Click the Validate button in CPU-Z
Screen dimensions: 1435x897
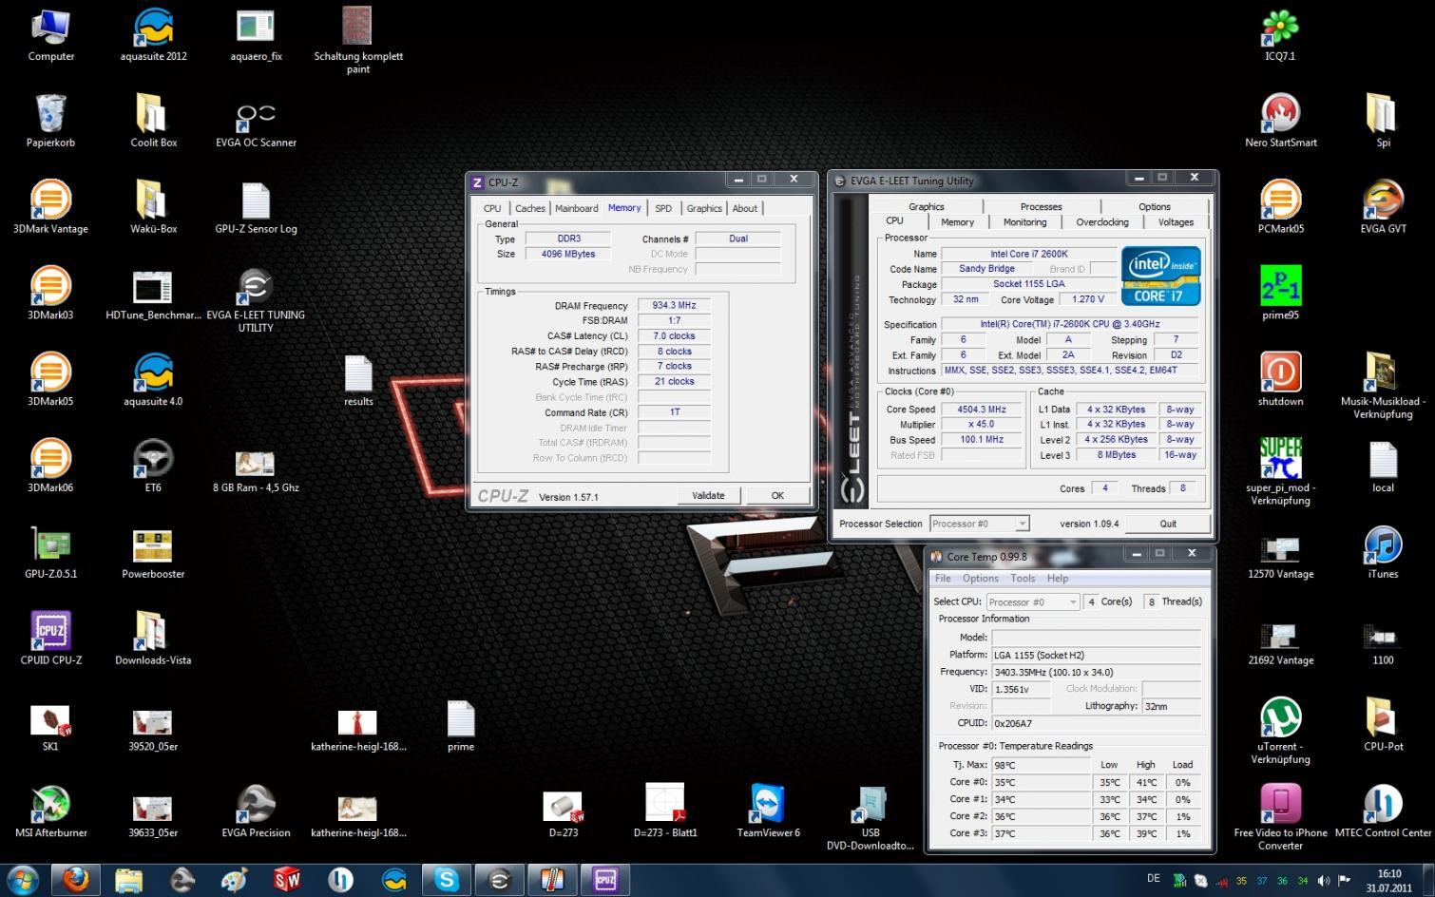pyautogui.click(x=708, y=495)
